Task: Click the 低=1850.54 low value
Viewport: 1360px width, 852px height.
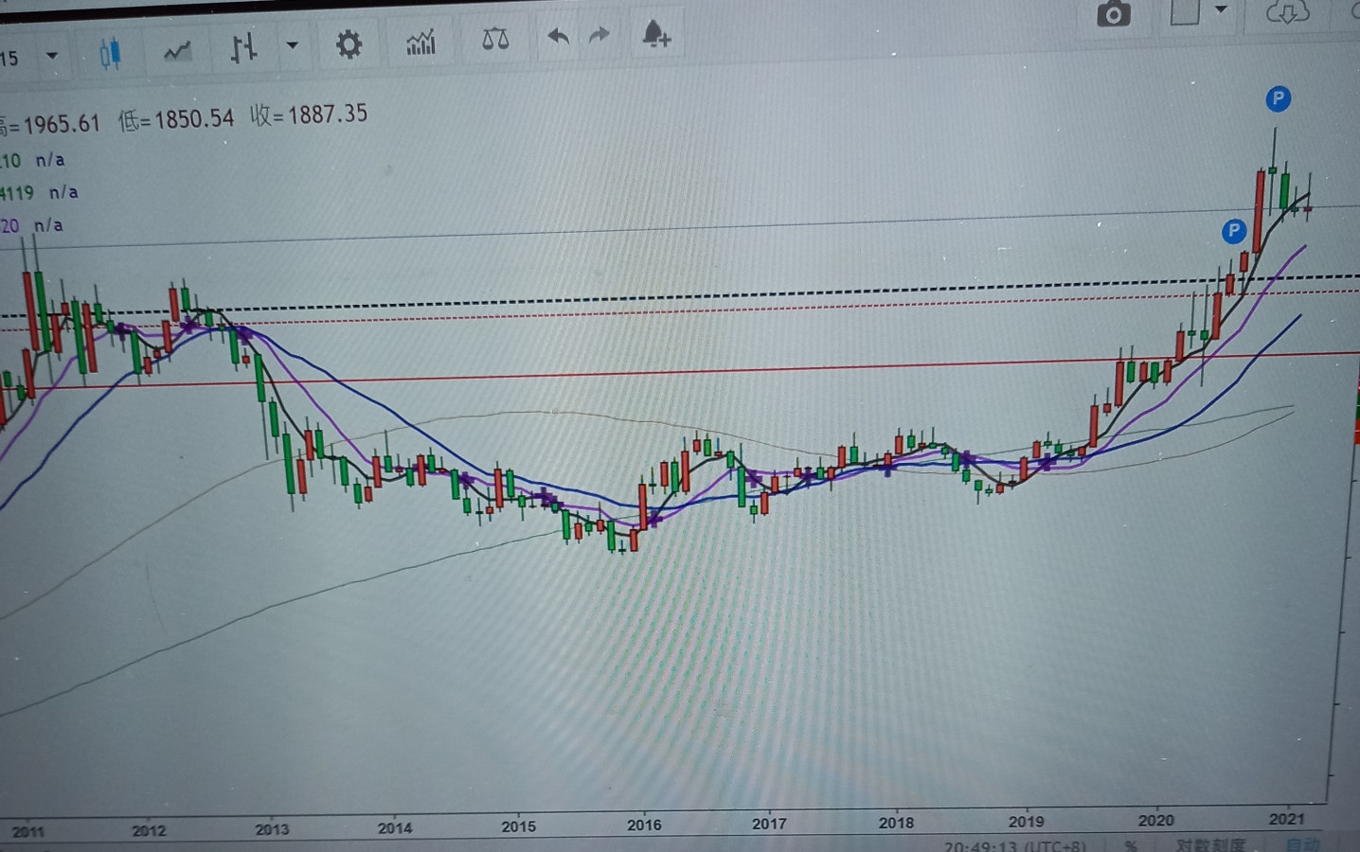Action: [176, 120]
